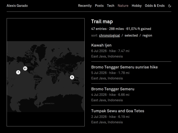178x133 pixels.
Task: Click '6 Jul 2026 · hike · 7.47 mi' text
Action: (110, 51)
